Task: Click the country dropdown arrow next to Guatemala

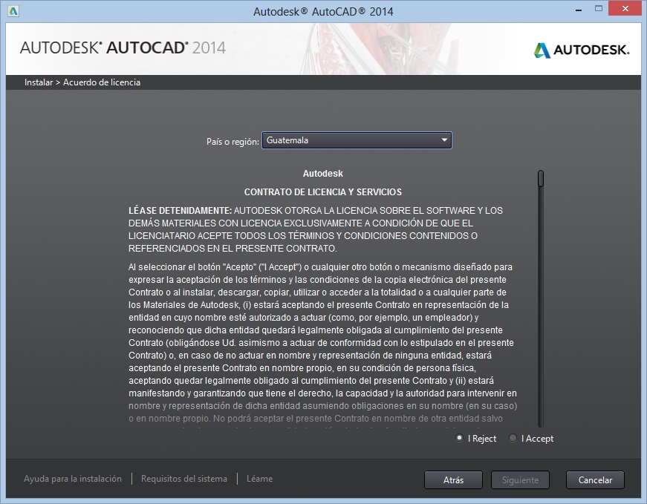Action: pyautogui.click(x=444, y=140)
